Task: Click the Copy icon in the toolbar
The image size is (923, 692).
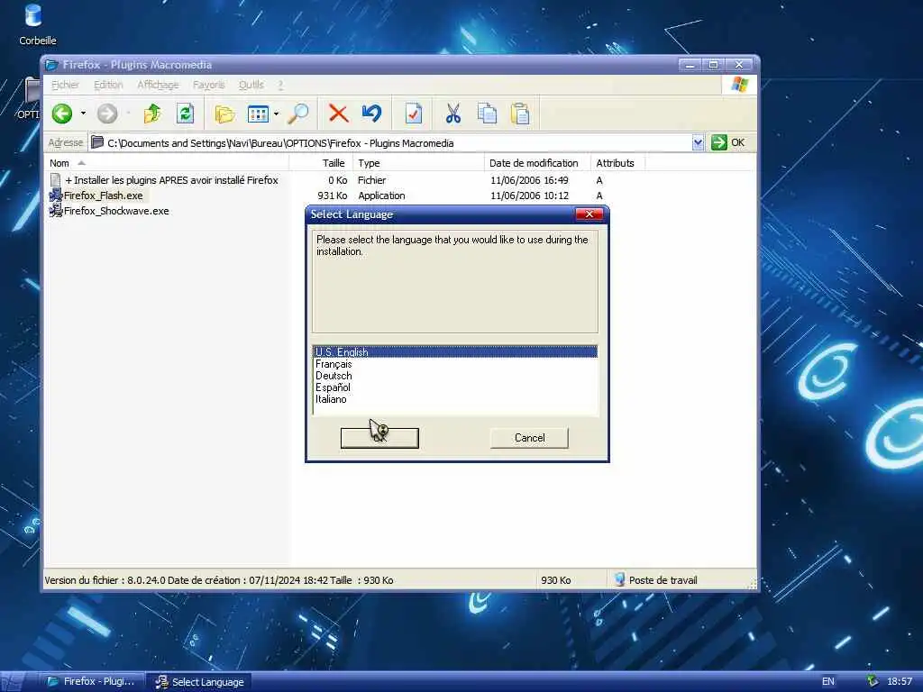Action: [487, 114]
